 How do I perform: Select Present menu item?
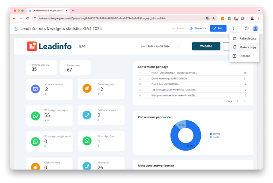tap(244, 56)
